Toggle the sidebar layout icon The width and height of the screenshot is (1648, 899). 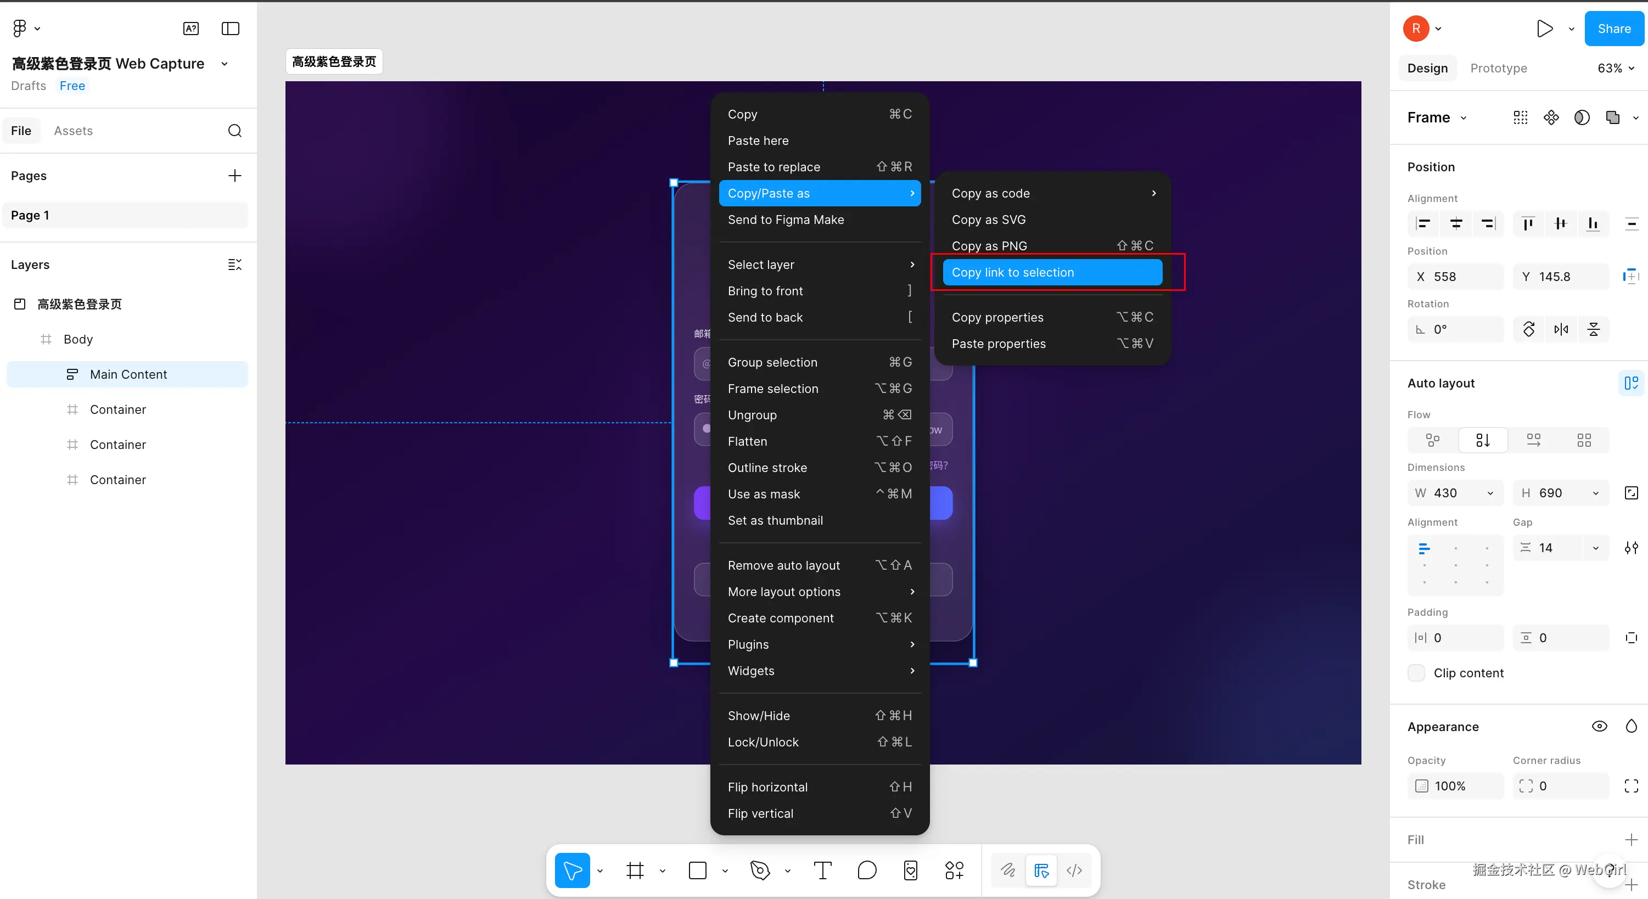(231, 29)
